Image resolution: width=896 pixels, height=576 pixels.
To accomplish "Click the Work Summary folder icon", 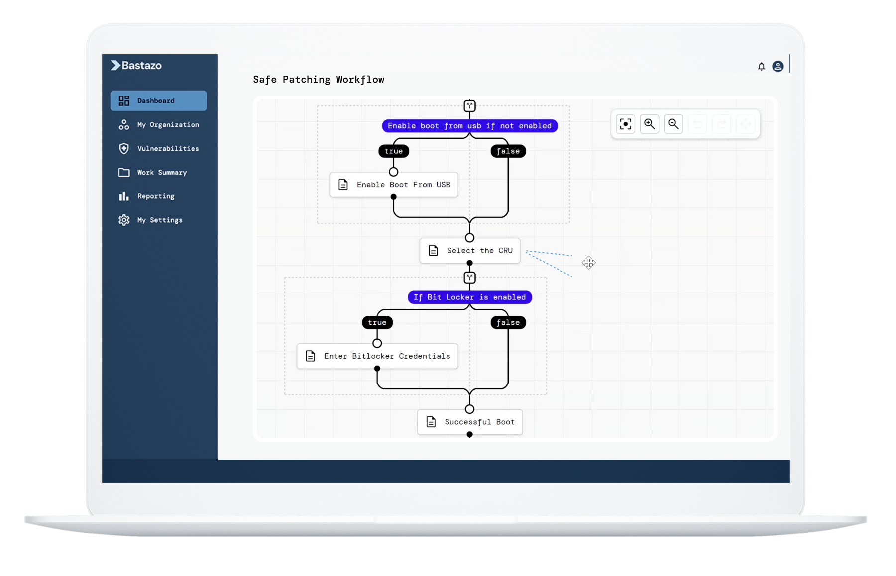I will pos(124,172).
